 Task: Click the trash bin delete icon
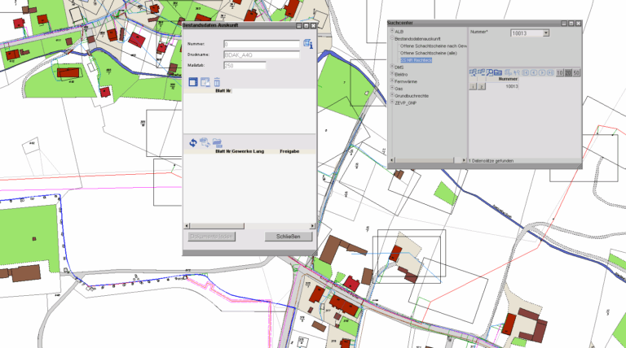(217, 82)
